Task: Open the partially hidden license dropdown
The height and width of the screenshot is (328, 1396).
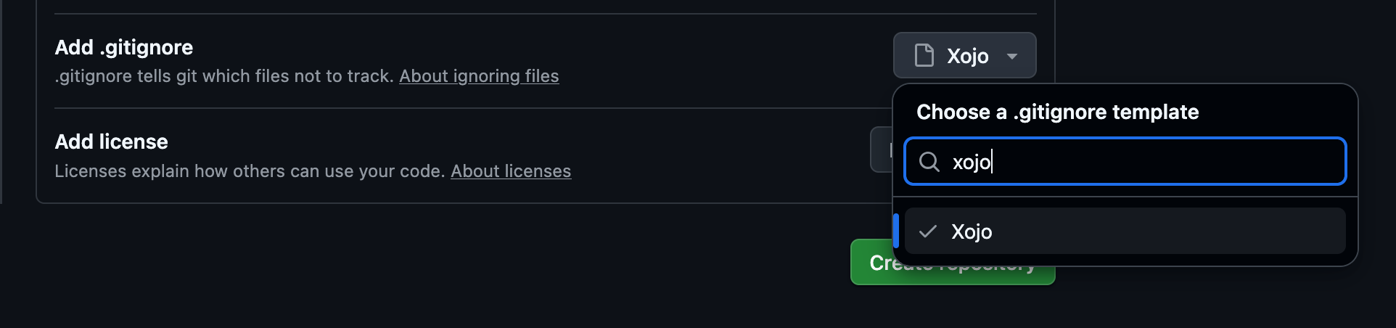Action: click(881, 149)
